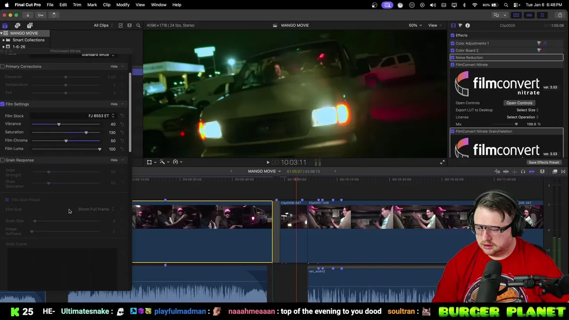Disable the Effects checkbox
569x320 pixels.
(453, 35)
